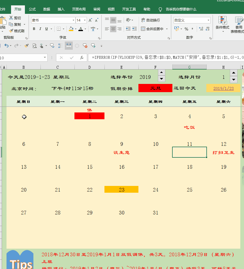
Task: Click the borders icon
Action: coord(59,29)
